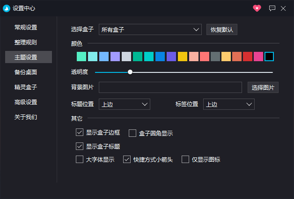Select the 主题设置 sidebar item
The image size is (294, 199).
click(29, 57)
